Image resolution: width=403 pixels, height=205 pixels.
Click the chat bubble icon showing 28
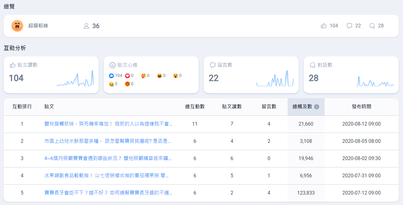tap(372, 26)
